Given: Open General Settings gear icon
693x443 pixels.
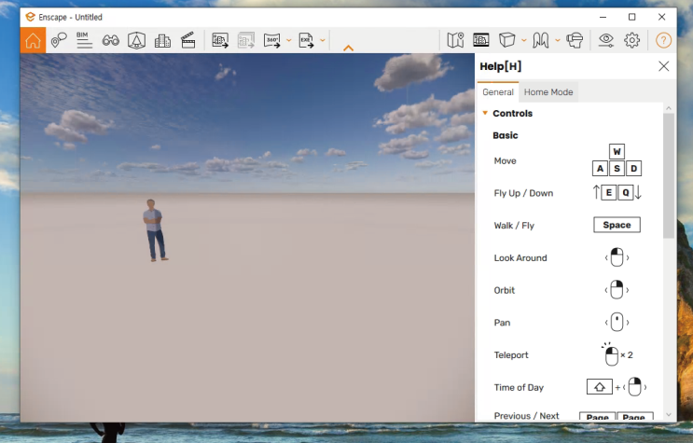Looking at the screenshot, I should (632, 40).
